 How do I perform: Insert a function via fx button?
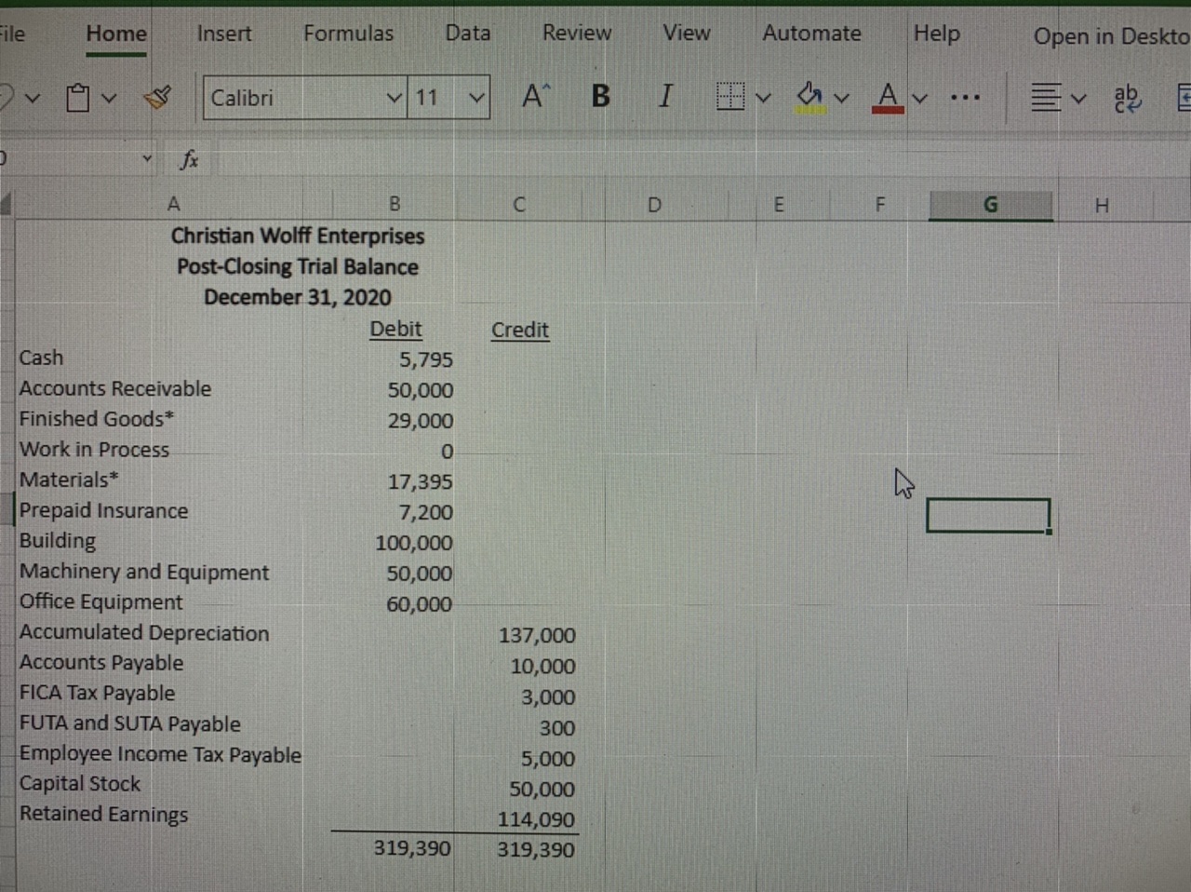[189, 159]
